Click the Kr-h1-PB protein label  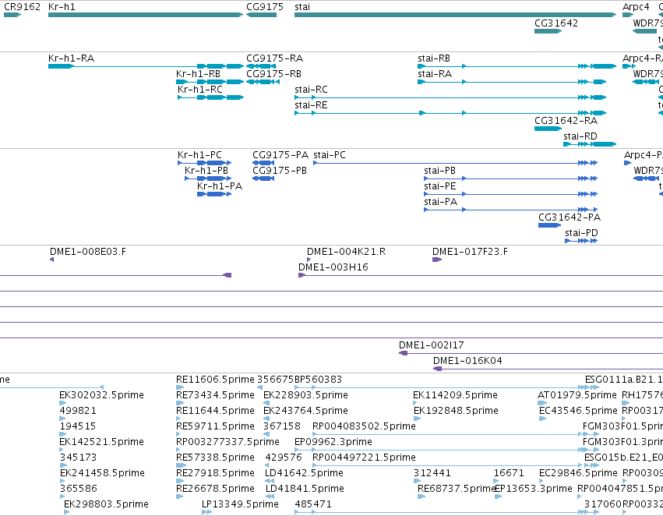tap(206, 171)
